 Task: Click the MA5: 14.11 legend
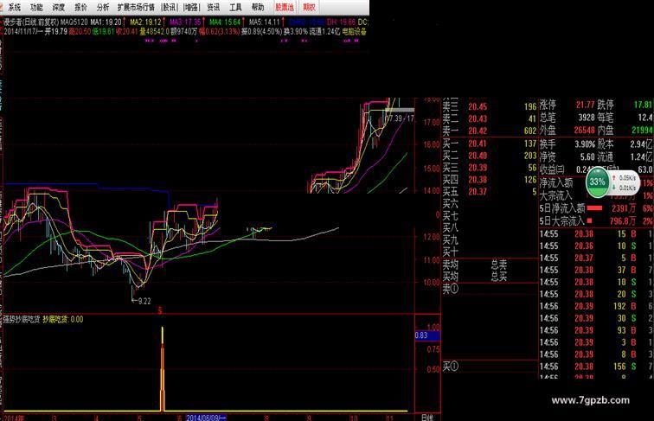coord(265,22)
